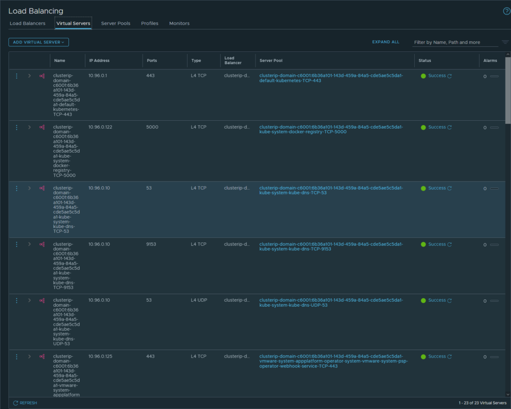Open the three-dot menu for the default-kubernetes-TCP-443 row

click(x=16, y=76)
